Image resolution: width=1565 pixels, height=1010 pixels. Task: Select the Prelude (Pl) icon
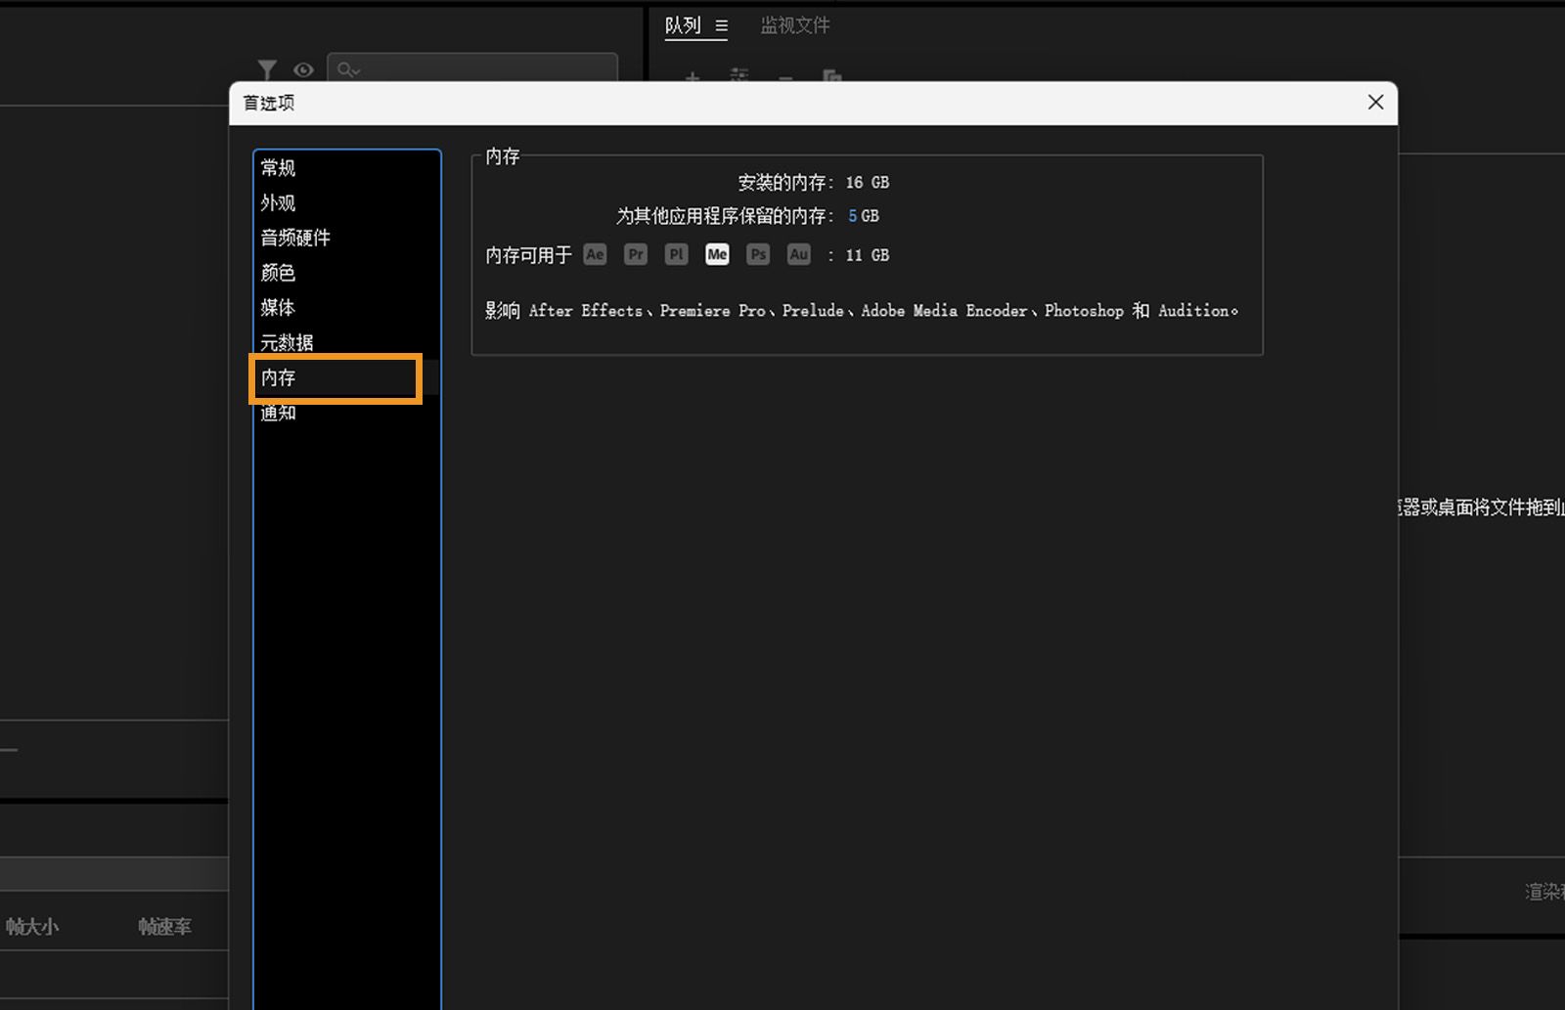676,254
